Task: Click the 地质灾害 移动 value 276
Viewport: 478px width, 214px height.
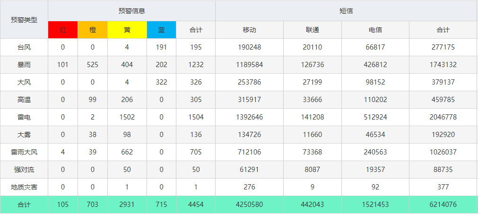Action: click(249, 187)
